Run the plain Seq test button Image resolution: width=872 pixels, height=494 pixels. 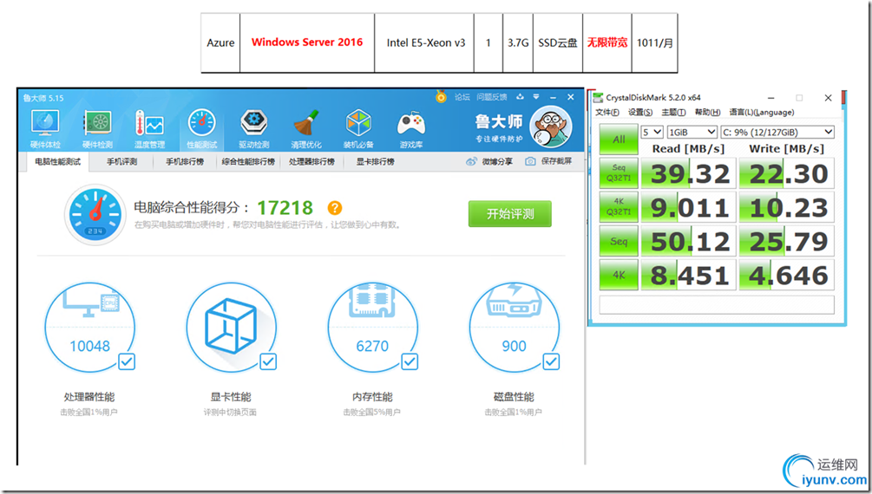pos(619,241)
